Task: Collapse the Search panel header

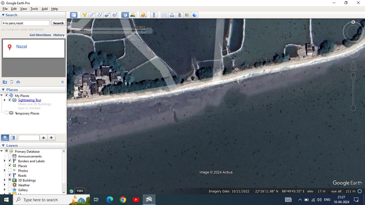Action: [3, 15]
